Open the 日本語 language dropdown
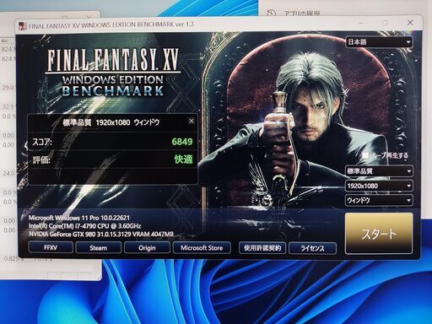432x324 pixels. click(379, 42)
